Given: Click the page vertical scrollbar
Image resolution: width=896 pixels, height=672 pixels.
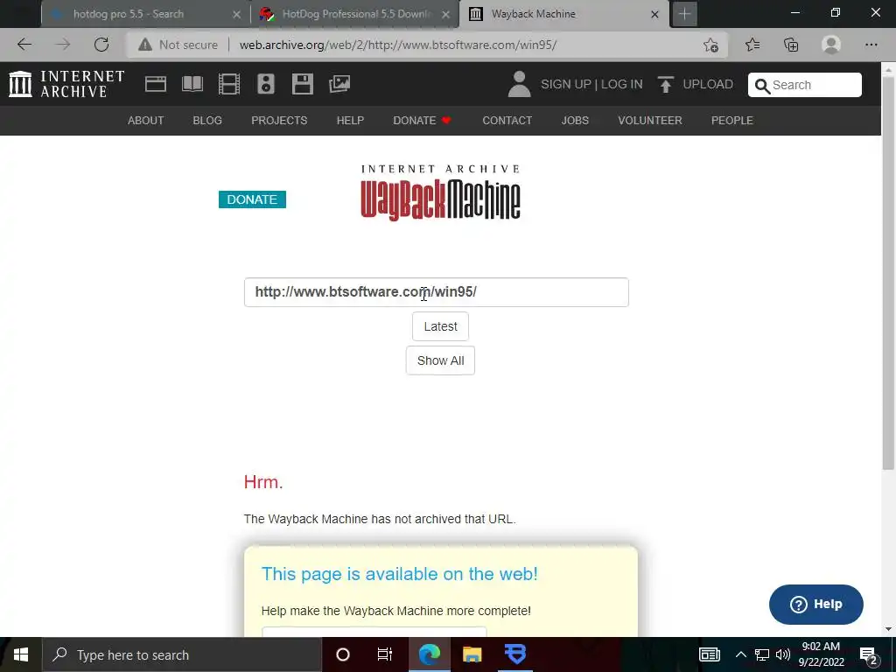Looking at the screenshot, I should point(889,273).
